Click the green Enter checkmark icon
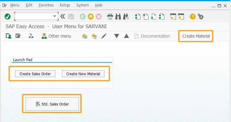The height and width of the screenshot is (122, 231). pos(8,16)
